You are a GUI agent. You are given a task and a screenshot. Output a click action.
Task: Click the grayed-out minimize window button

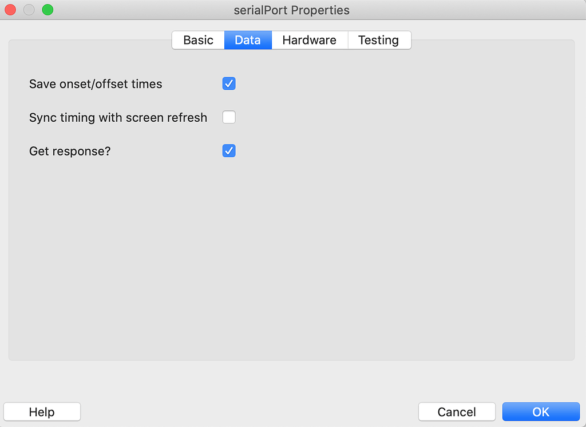(x=29, y=10)
